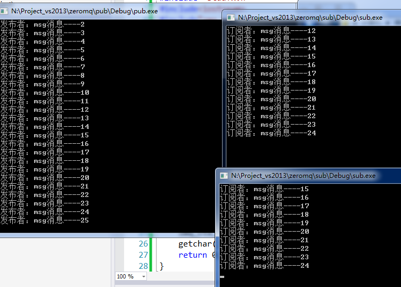Click publisher line msg消息-----25
This screenshot has width=401, height=287.
pos(45,220)
